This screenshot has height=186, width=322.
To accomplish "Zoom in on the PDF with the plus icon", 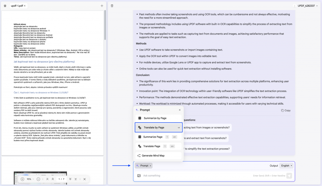I will point(22,179).
